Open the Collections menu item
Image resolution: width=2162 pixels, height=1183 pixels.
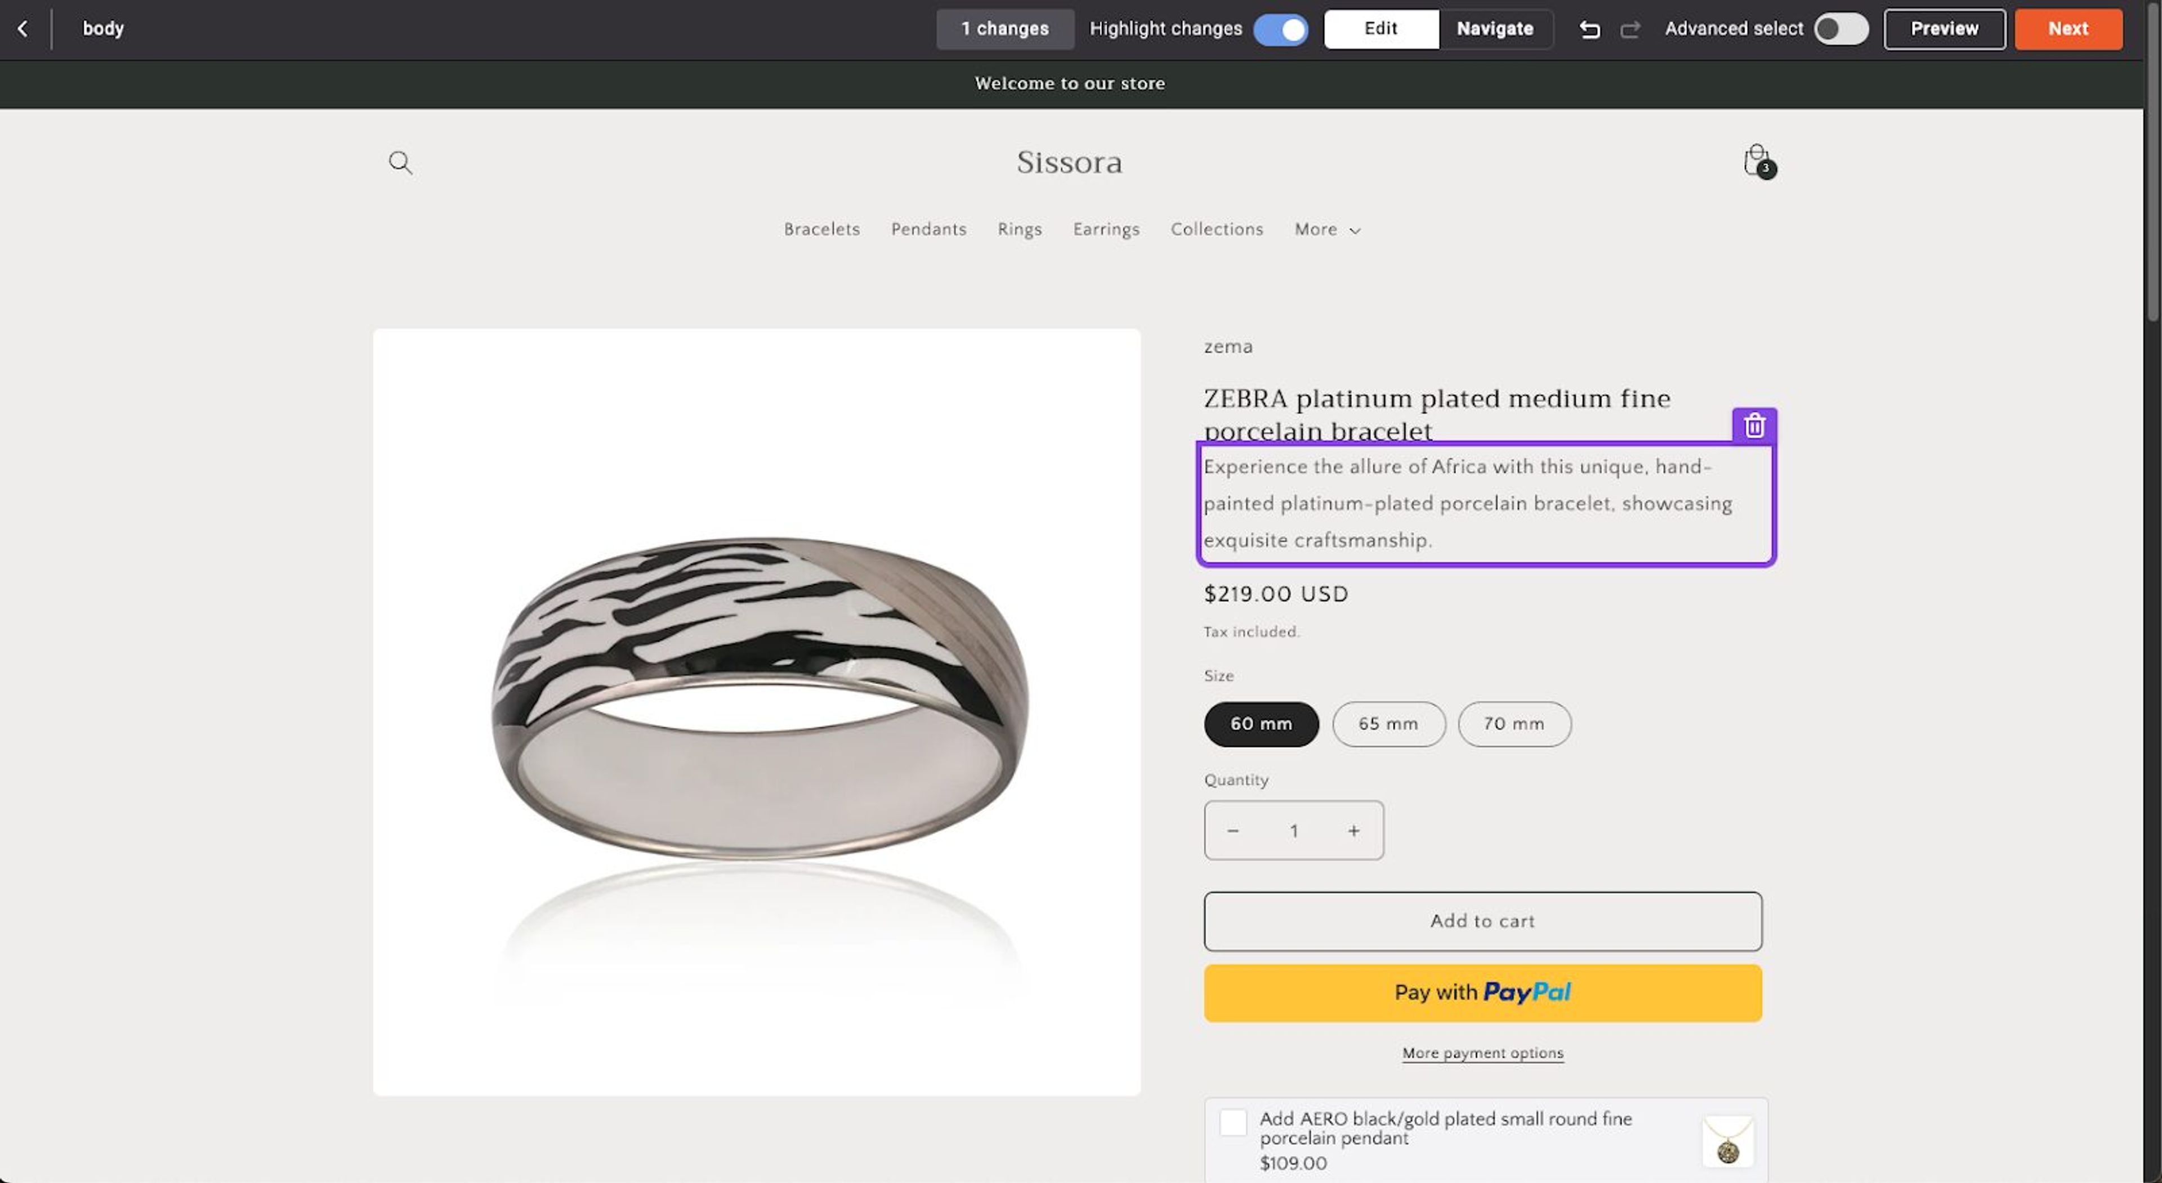click(1216, 229)
